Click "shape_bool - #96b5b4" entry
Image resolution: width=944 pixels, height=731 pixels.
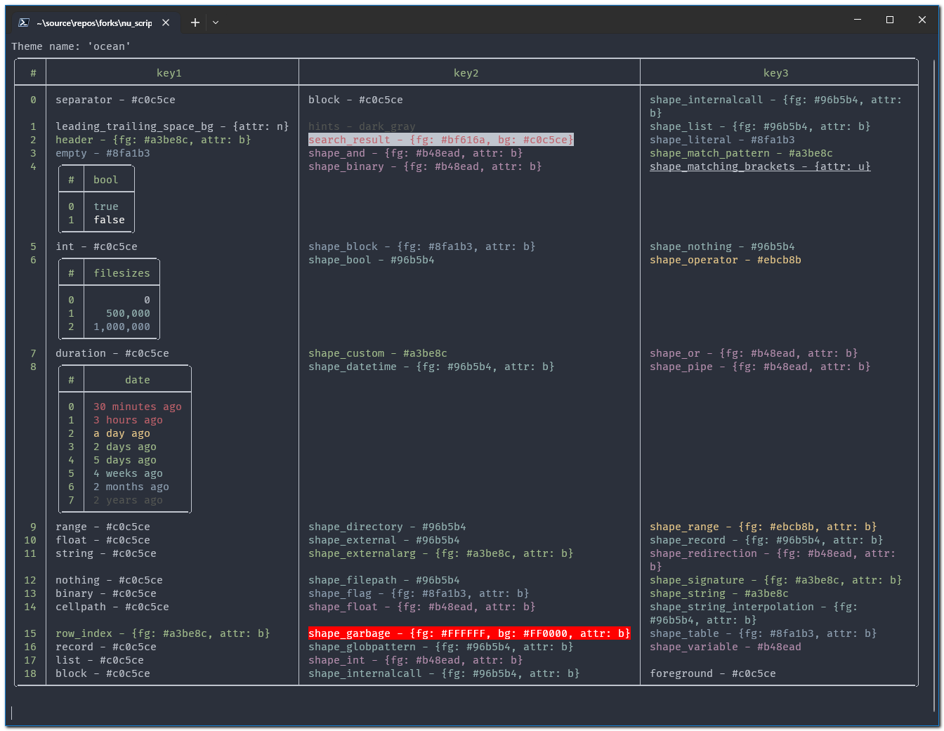point(372,260)
